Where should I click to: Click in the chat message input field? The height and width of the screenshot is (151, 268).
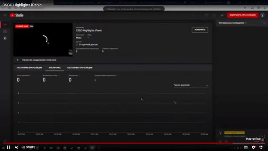(x=235, y=136)
